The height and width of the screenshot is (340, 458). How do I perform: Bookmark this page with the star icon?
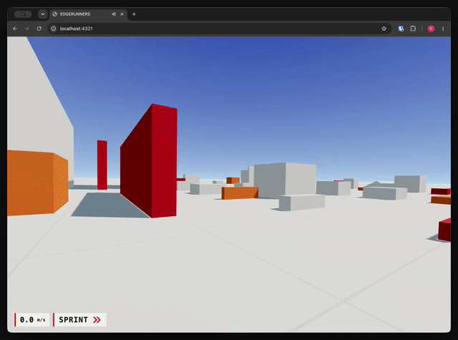[384, 29]
